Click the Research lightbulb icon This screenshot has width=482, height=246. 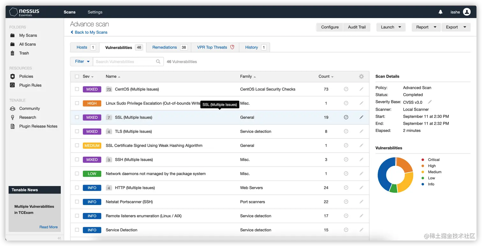click(12, 117)
